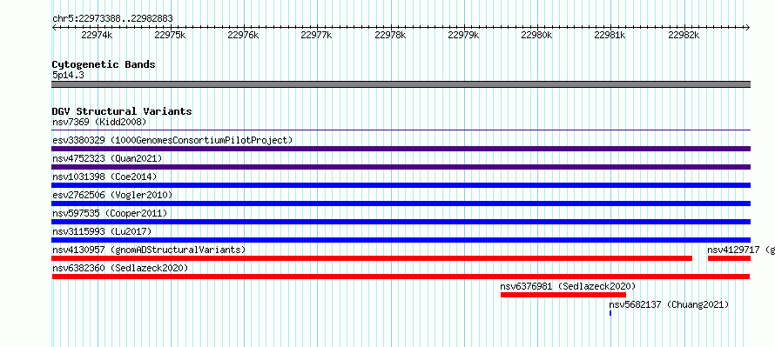
Task: Click the 22974k ruler tick label
Action: point(97,35)
